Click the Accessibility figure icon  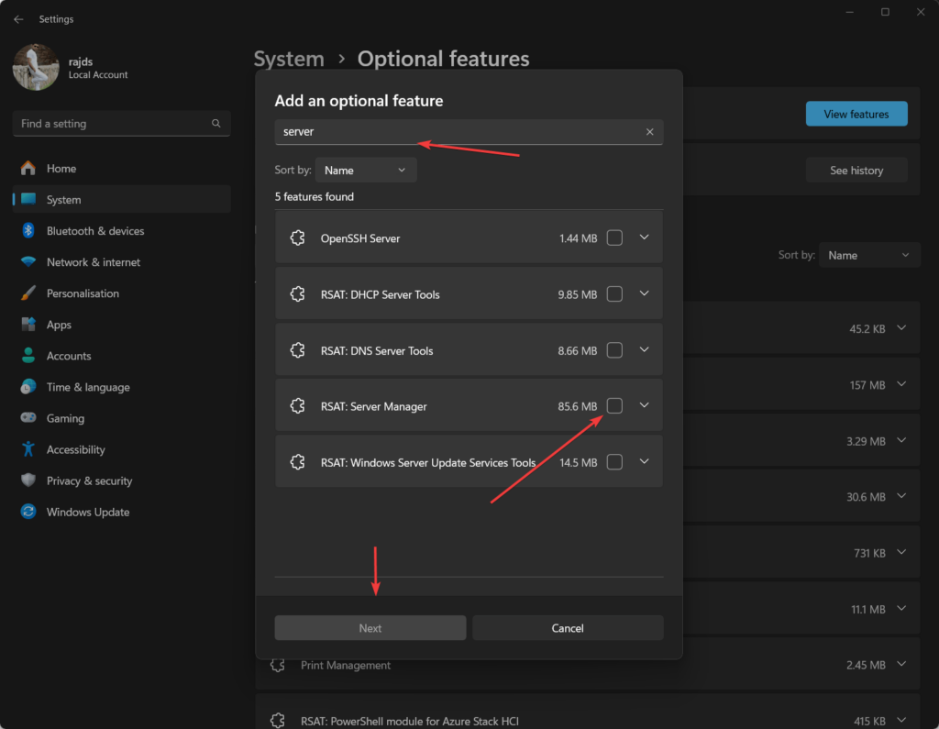pos(28,449)
